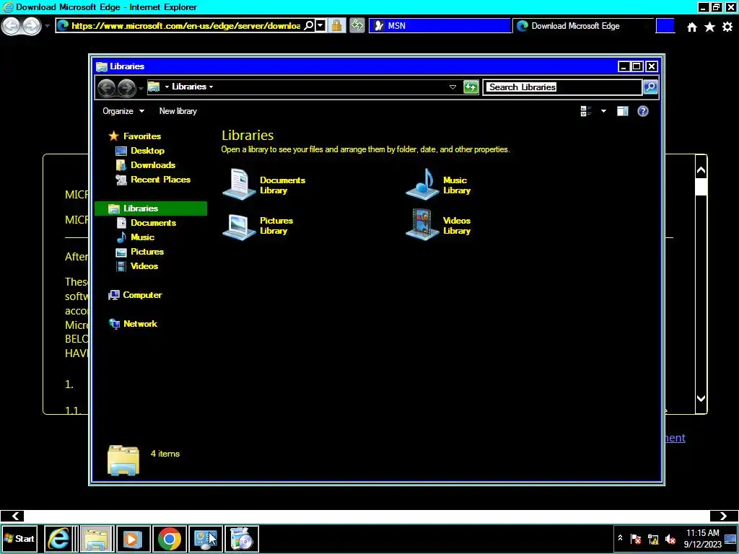This screenshot has width=739, height=554.
Task: Toggle the preview pane button
Action: (x=623, y=111)
